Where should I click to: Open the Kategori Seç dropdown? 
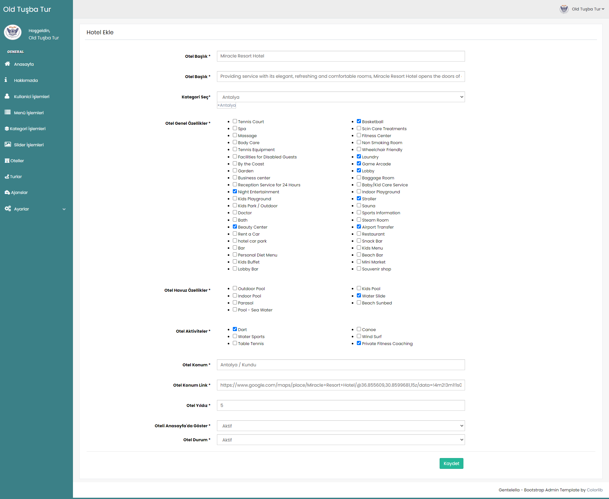[x=341, y=97]
